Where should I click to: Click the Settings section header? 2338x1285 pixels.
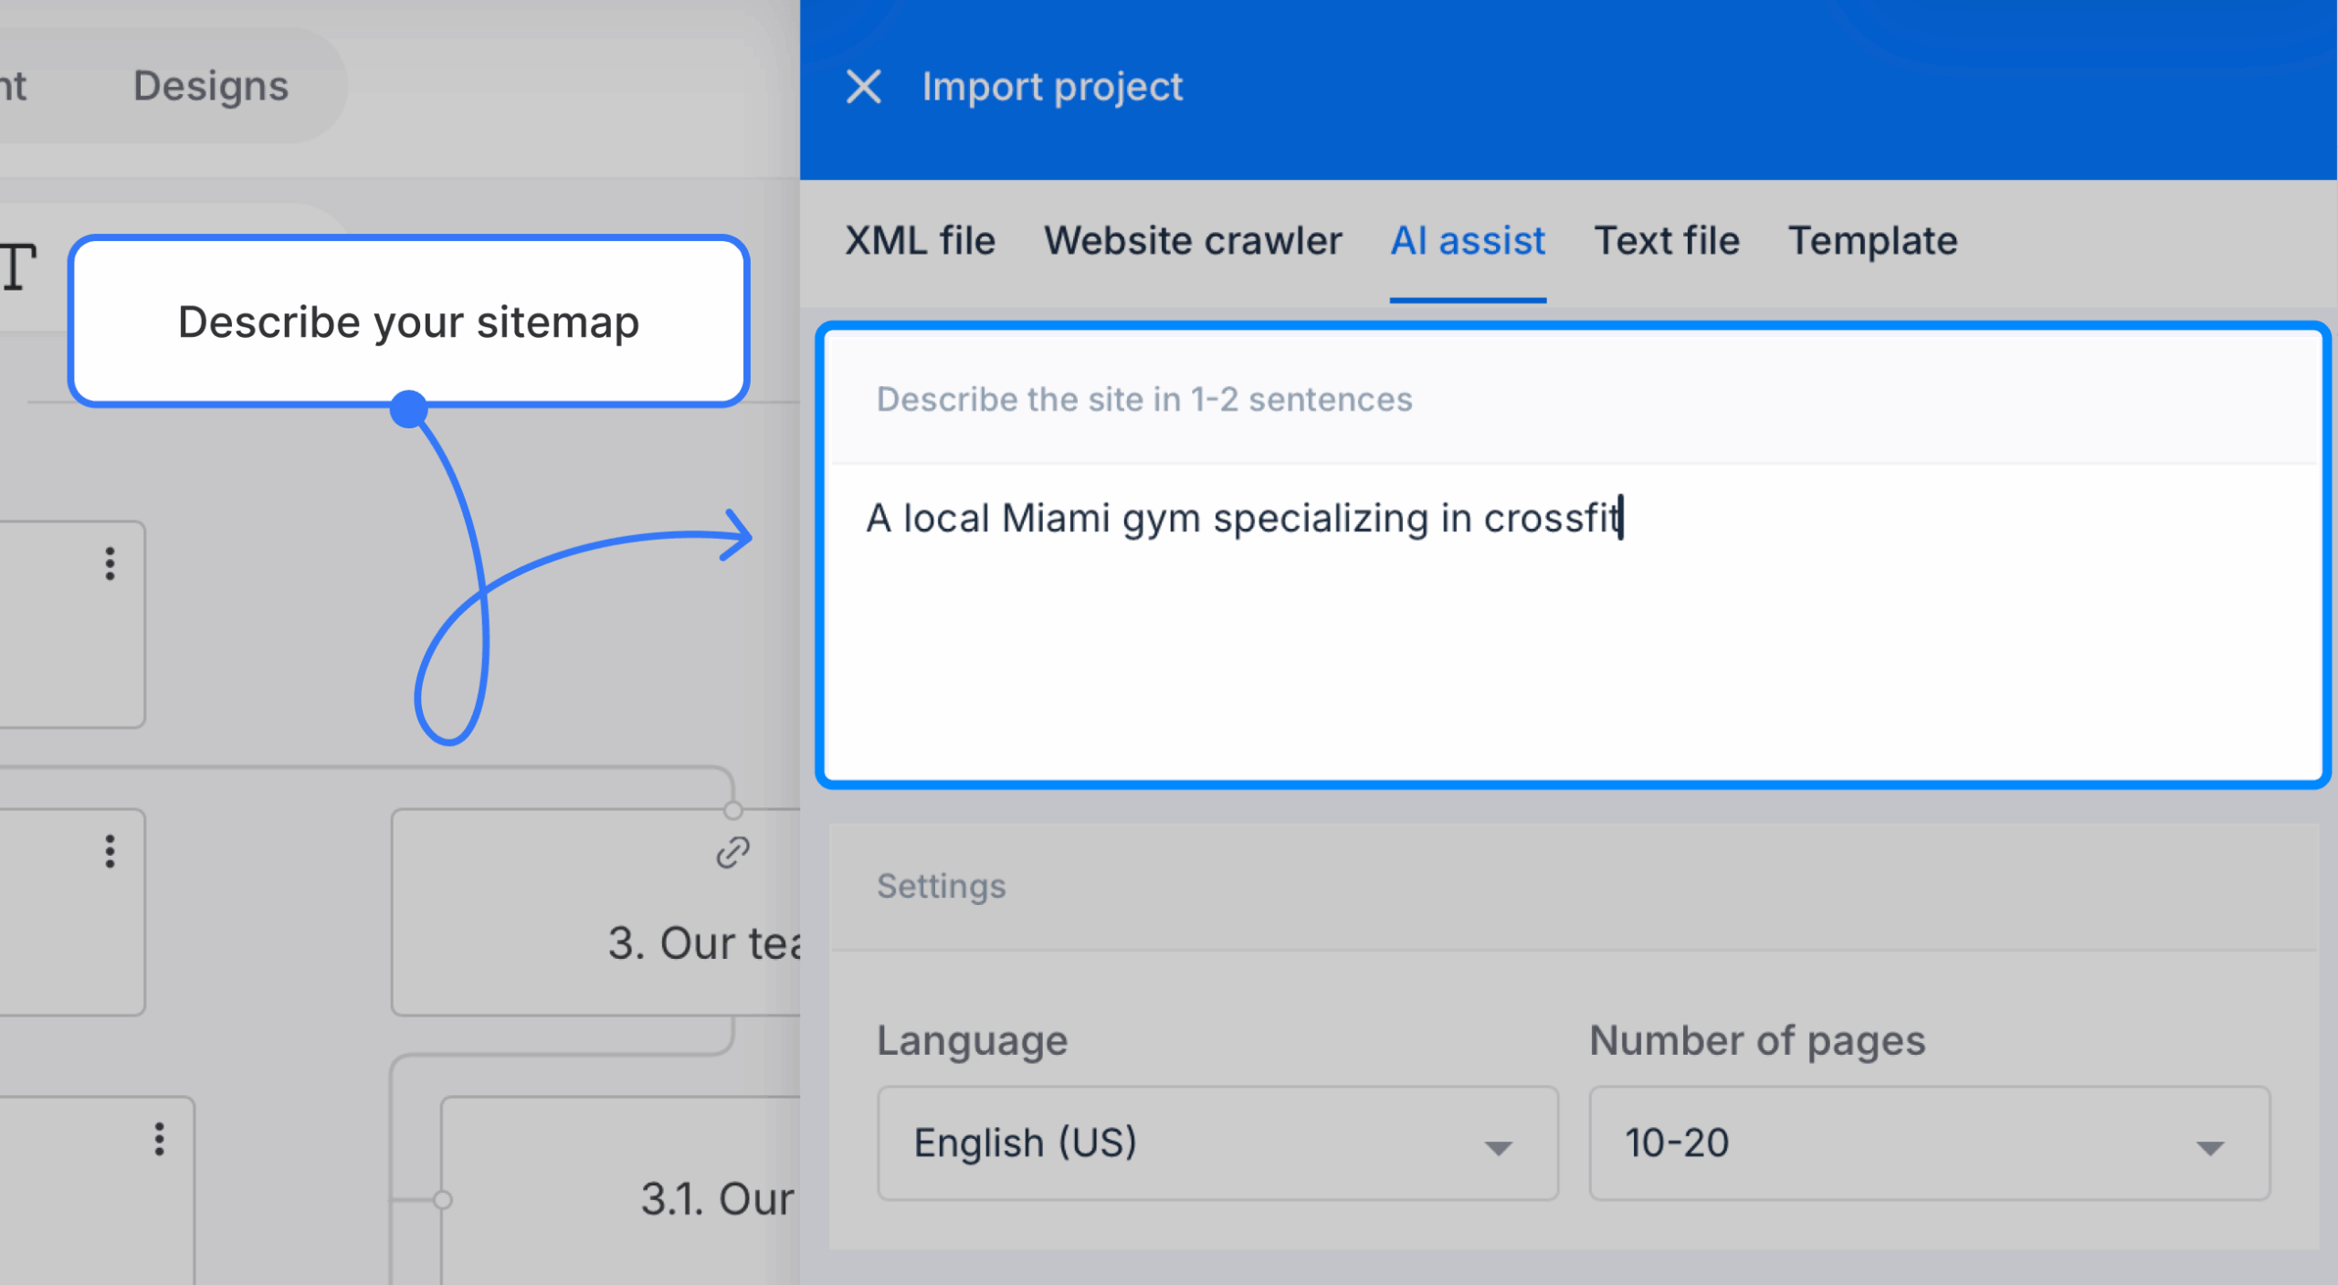tap(941, 886)
